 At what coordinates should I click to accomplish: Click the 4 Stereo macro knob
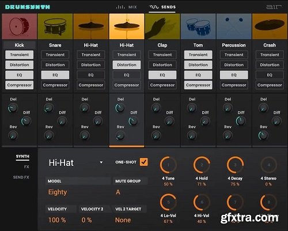tap(268, 165)
